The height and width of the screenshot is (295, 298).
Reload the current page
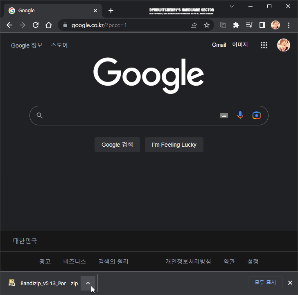click(36, 25)
